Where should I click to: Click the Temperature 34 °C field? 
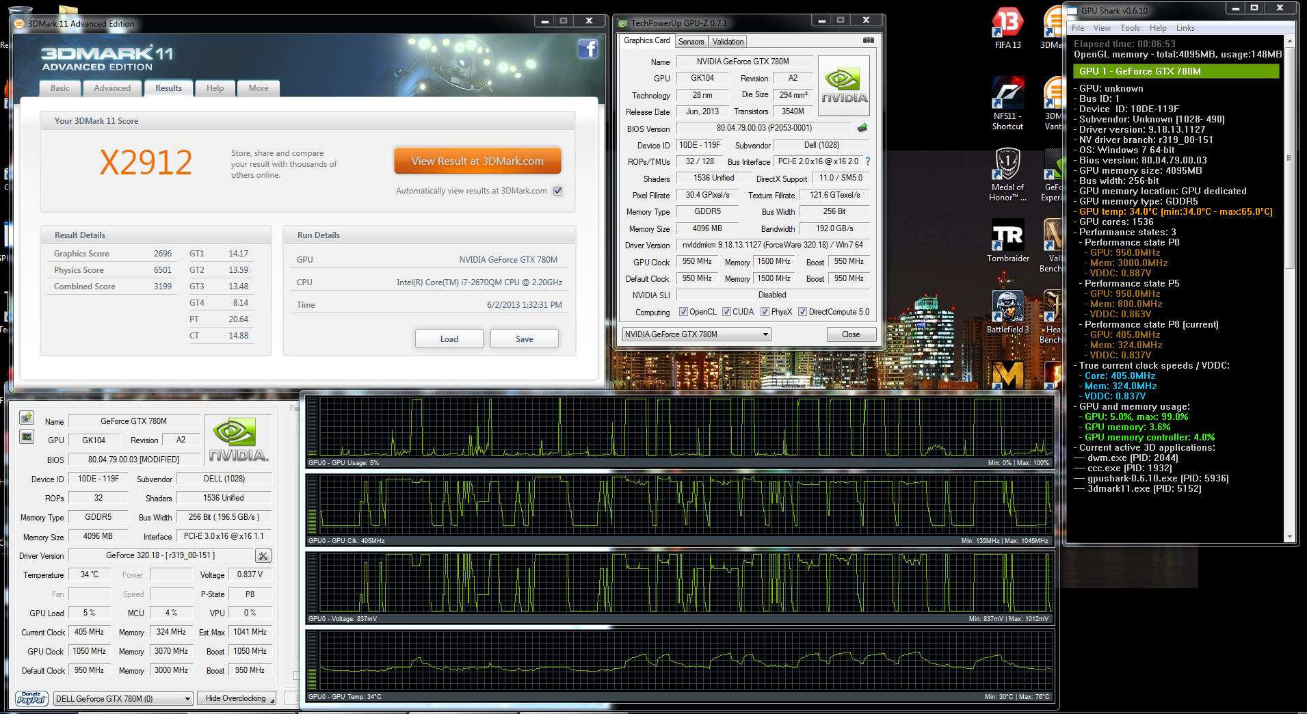(x=90, y=574)
